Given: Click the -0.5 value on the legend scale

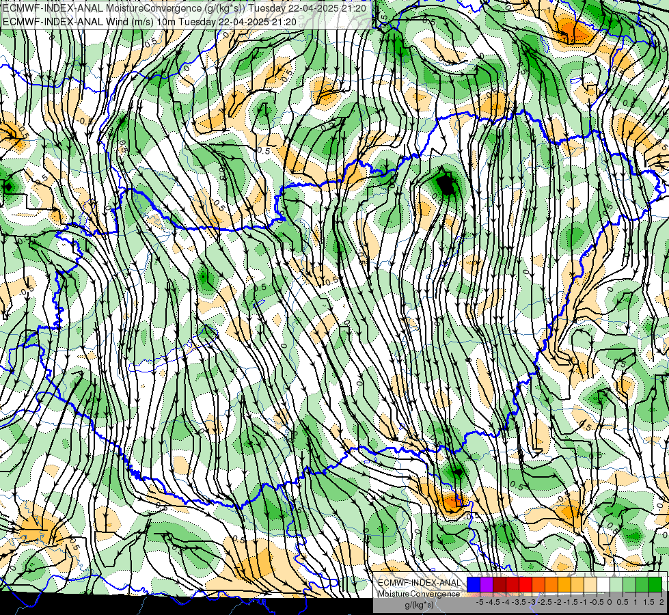Looking at the screenshot, I should pyautogui.click(x=597, y=602).
